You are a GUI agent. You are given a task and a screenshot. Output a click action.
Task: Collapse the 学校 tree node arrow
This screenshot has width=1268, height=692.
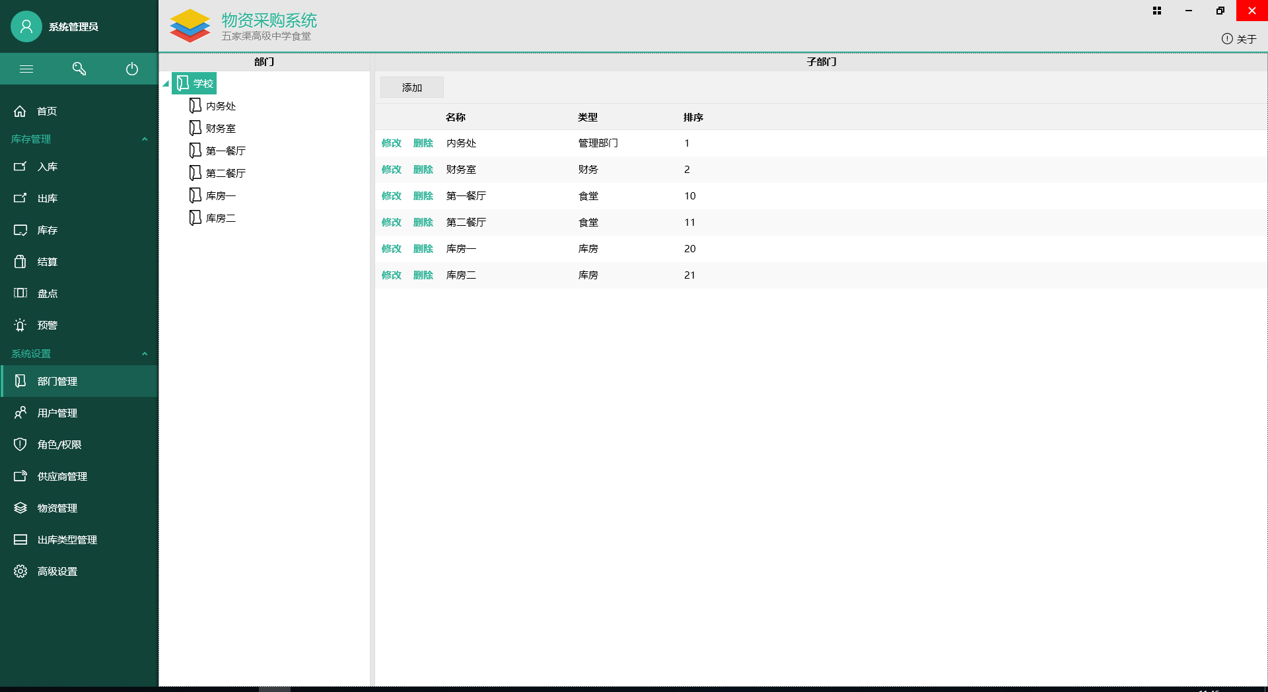(166, 84)
